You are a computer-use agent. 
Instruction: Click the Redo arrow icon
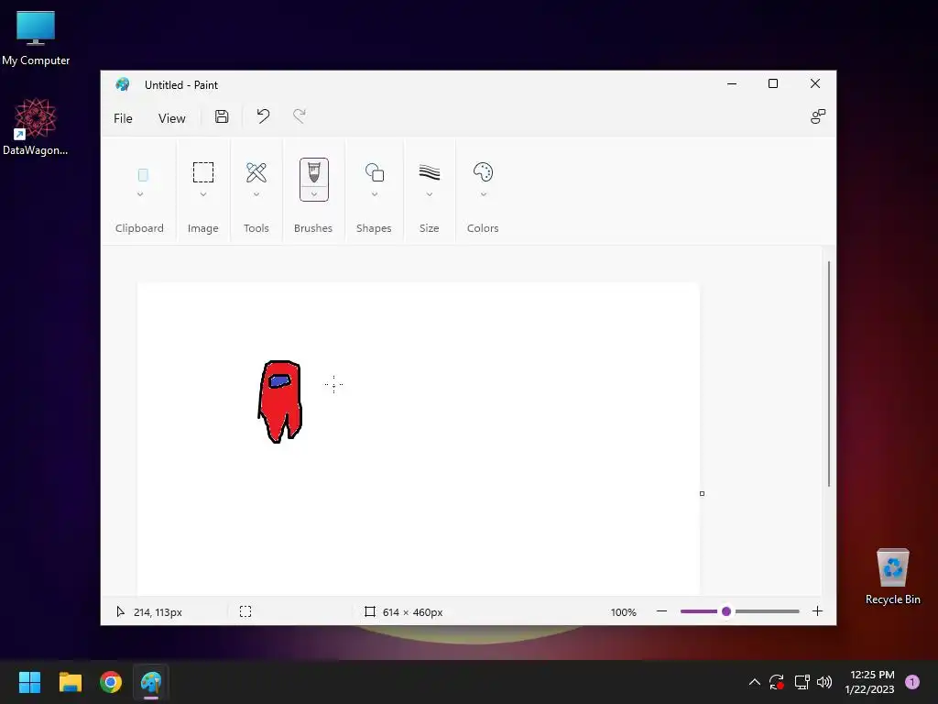coord(300,116)
